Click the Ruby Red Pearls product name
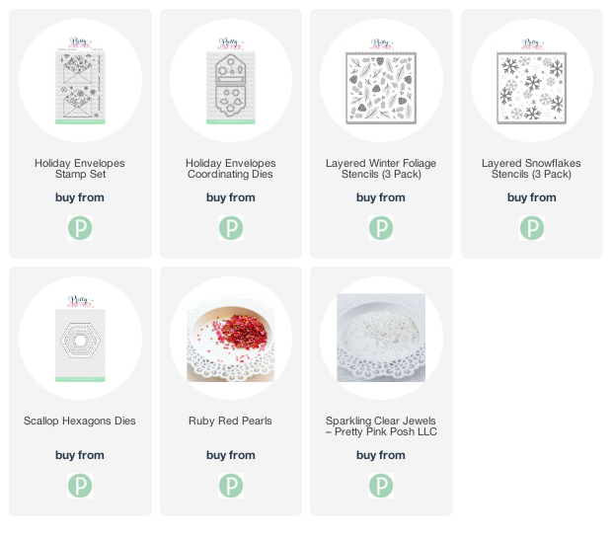612x537 pixels. (230, 421)
